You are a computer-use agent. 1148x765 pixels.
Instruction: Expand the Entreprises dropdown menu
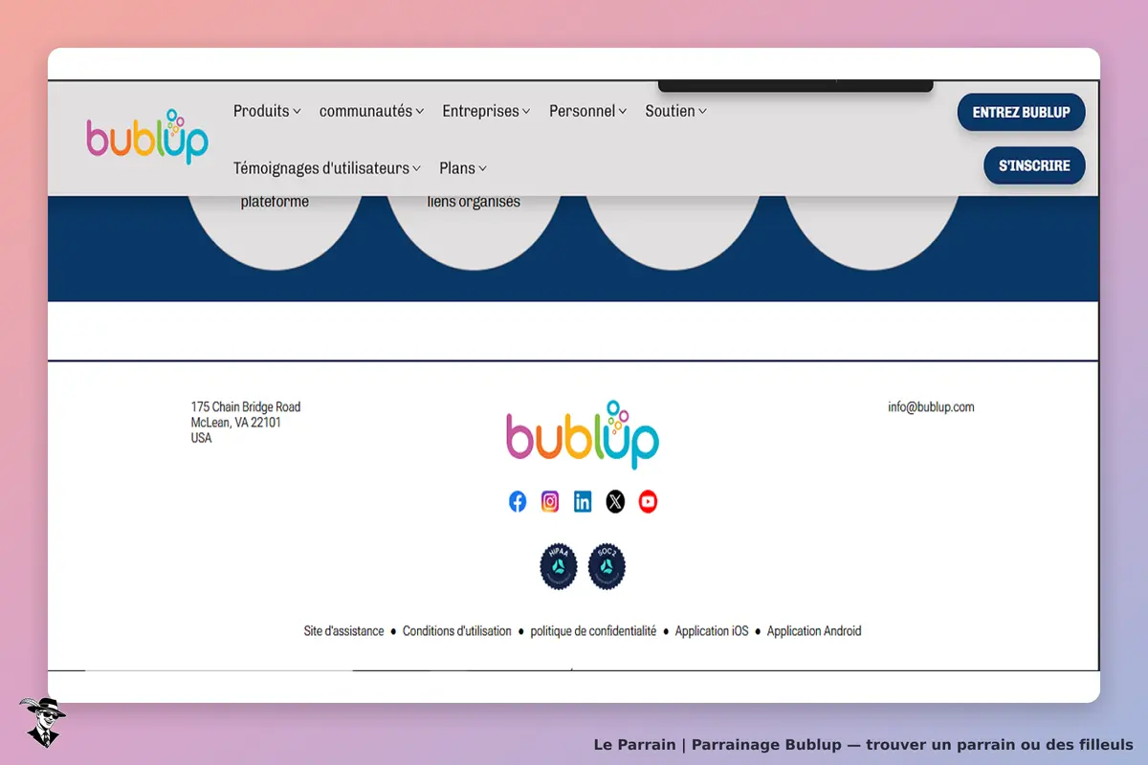click(x=486, y=111)
